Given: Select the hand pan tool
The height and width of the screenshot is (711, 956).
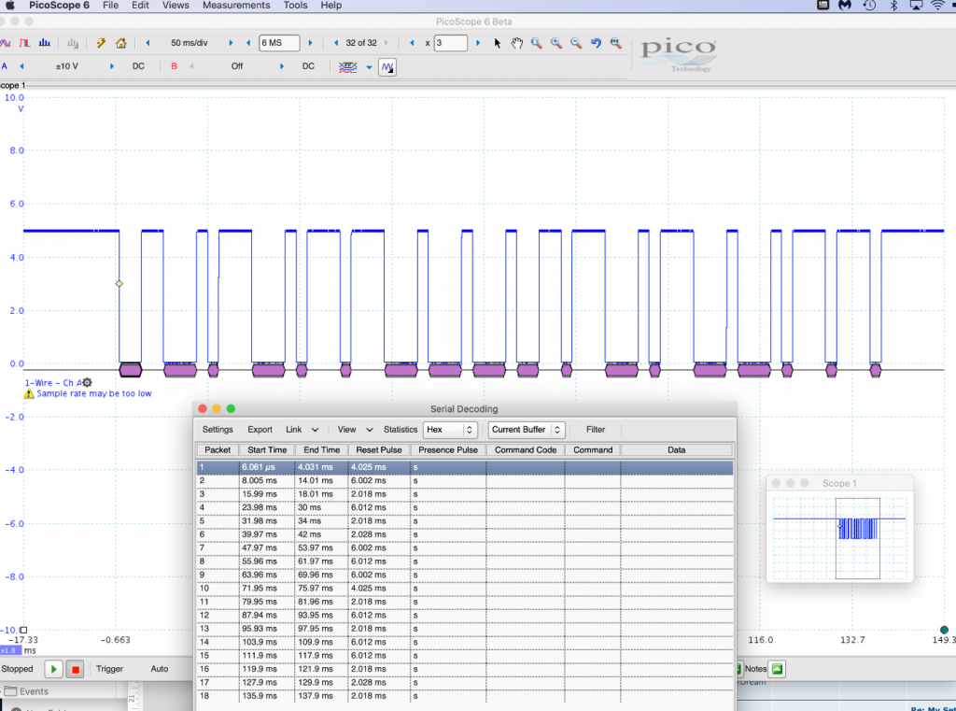Looking at the screenshot, I should 517,43.
